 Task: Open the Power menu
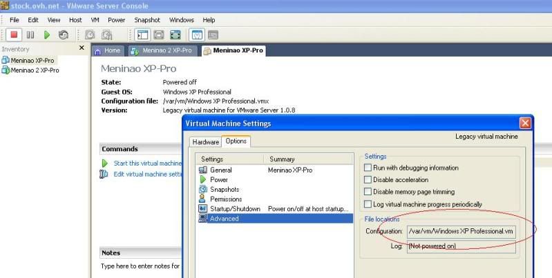coord(117,20)
